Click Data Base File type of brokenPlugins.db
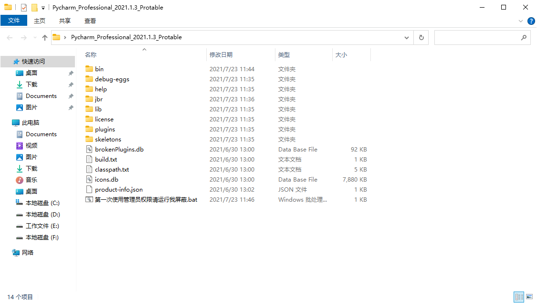 [x=297, y=150]
